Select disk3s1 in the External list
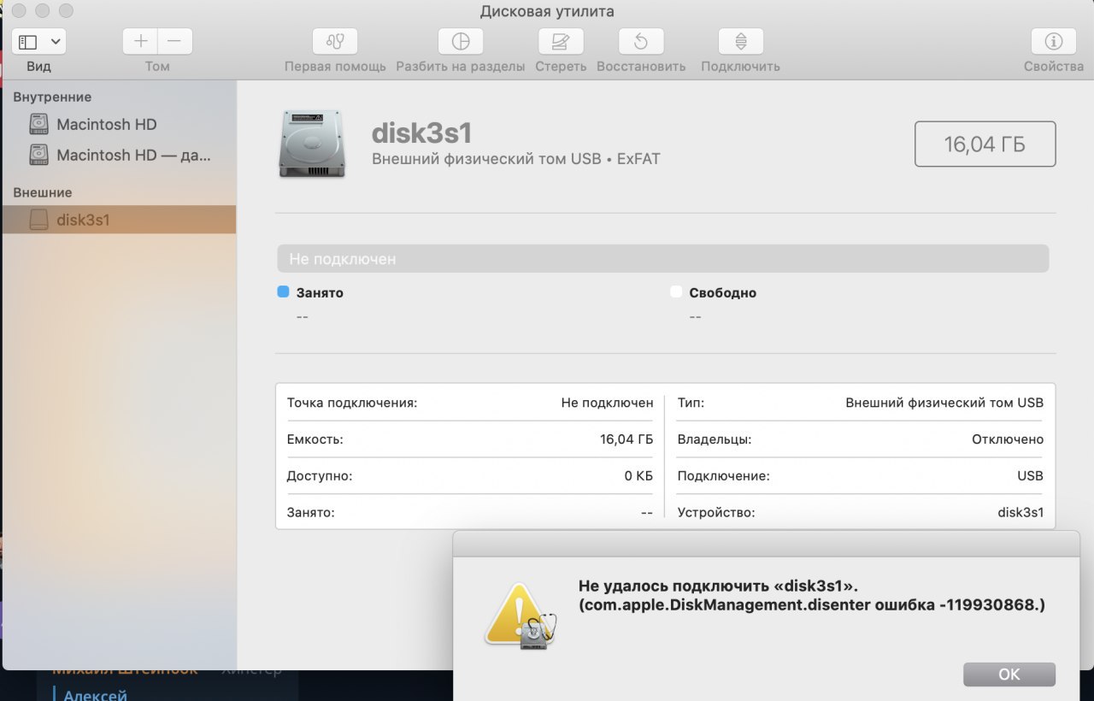The width and height of the screenshot is (1094, 701). 119,220
